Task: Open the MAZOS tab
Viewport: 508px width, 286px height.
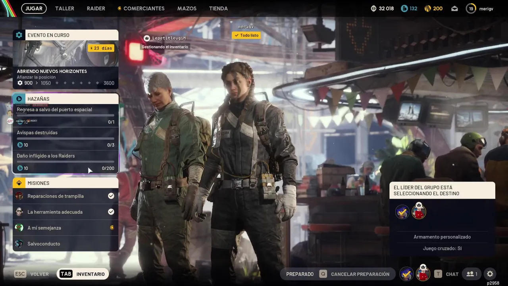Action: (187, 8)
